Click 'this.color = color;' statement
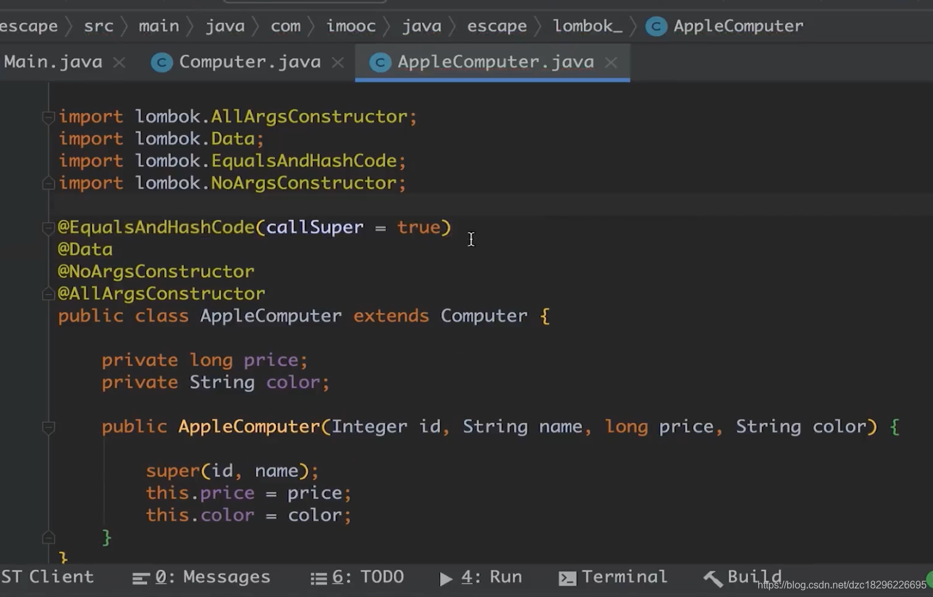Screen dimensions: 933x597 tap(249, 515)
